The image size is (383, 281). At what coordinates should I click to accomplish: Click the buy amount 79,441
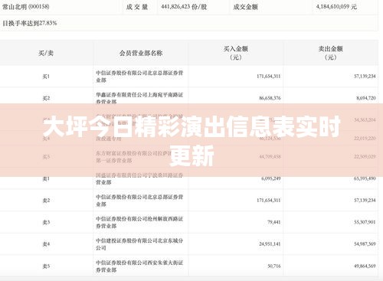click(x=274, y=222)
